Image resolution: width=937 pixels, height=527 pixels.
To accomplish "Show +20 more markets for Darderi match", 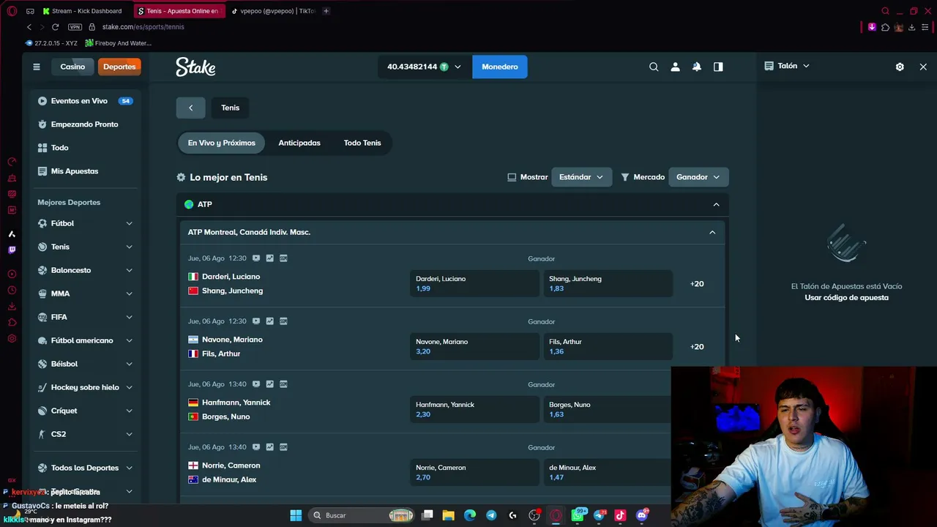I will click(x=697, y=284).
